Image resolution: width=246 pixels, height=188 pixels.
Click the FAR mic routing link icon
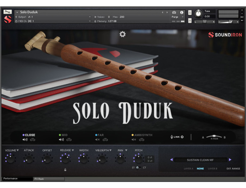point(105,139)
